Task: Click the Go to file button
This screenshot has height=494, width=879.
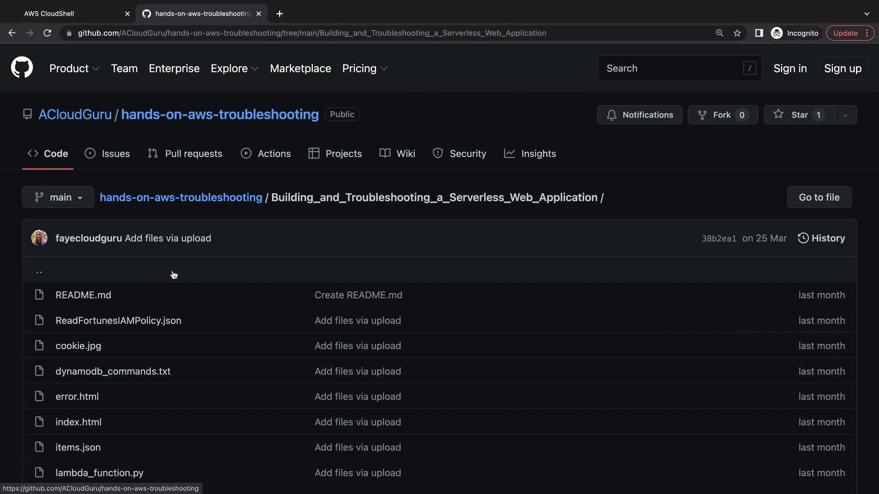Action: click(x=819, y=197)
